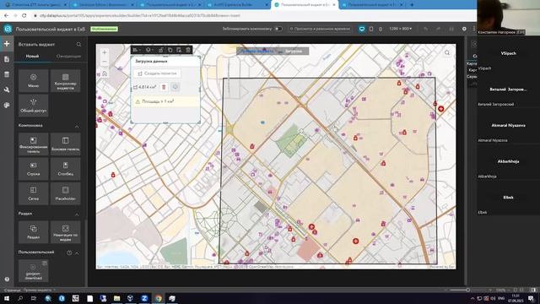The height and width of the screenshot is (304, 540).
Task: Open the align dropdown in widget toolbar
Action: [137, 50]
